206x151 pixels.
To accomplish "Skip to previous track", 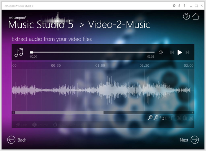I will point(172,52).
